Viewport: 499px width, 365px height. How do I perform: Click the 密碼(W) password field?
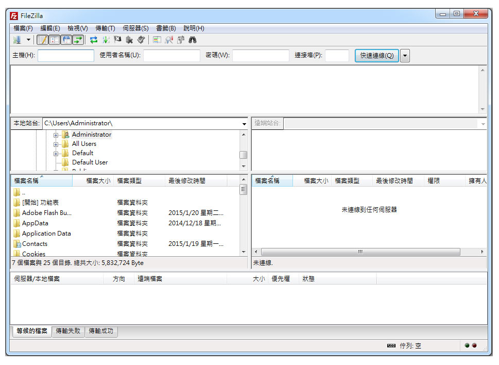coord(261,55)
